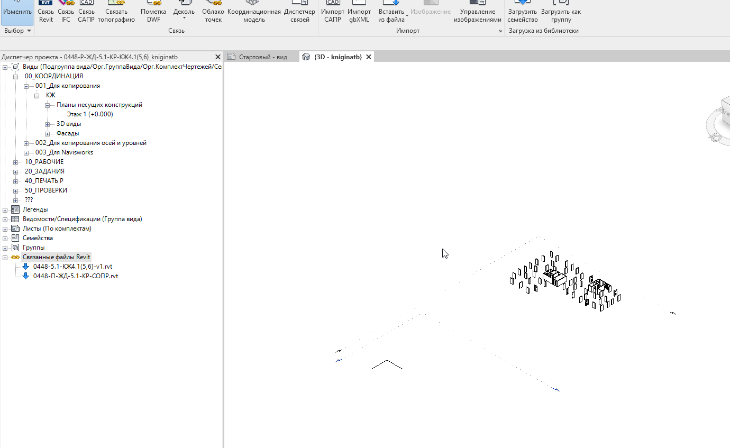Image resolution: width=730 pixels, height=448 pixels.
Task: Expand the Семейства node
Action: click(x=5, y=238)
